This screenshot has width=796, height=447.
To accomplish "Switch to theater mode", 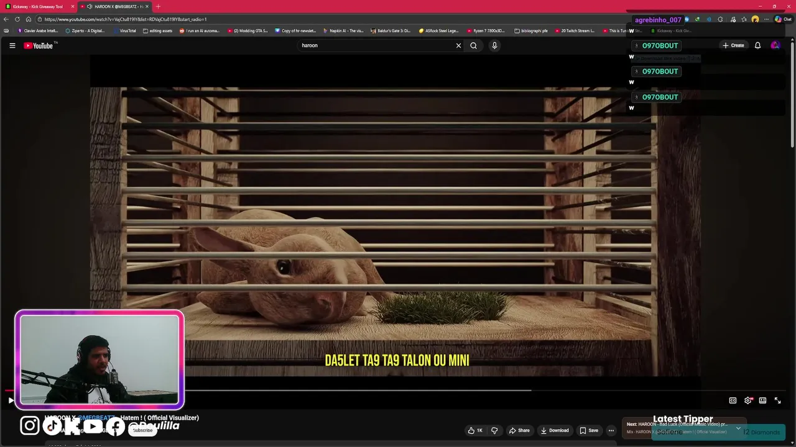I will point(762,400).
